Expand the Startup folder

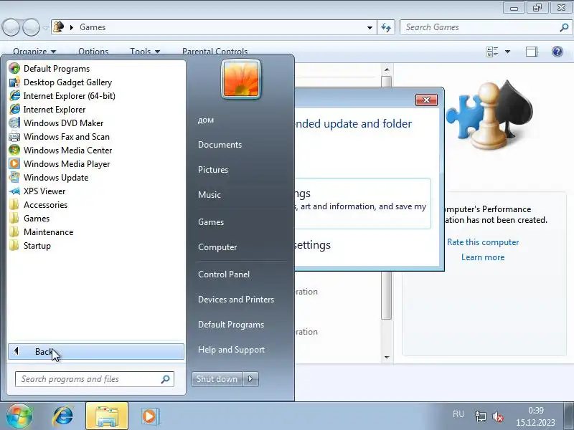pyautogui.click(x=37, y=246)
